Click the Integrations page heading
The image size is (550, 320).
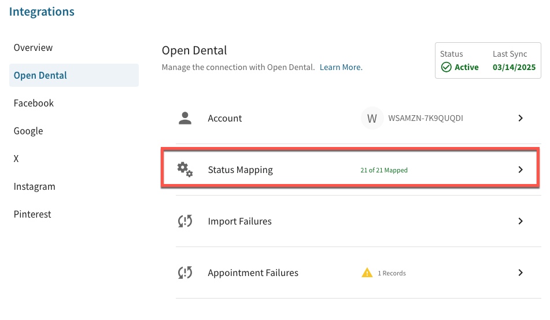[42, 12]
